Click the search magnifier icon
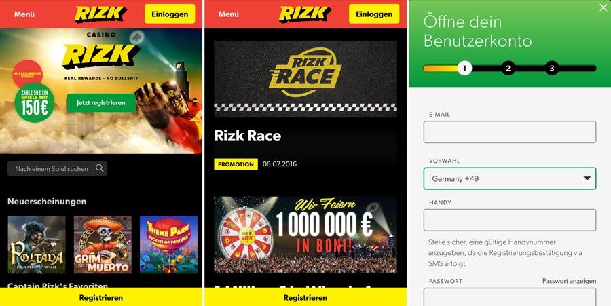611x306 pixels. (x=100, y=168)
